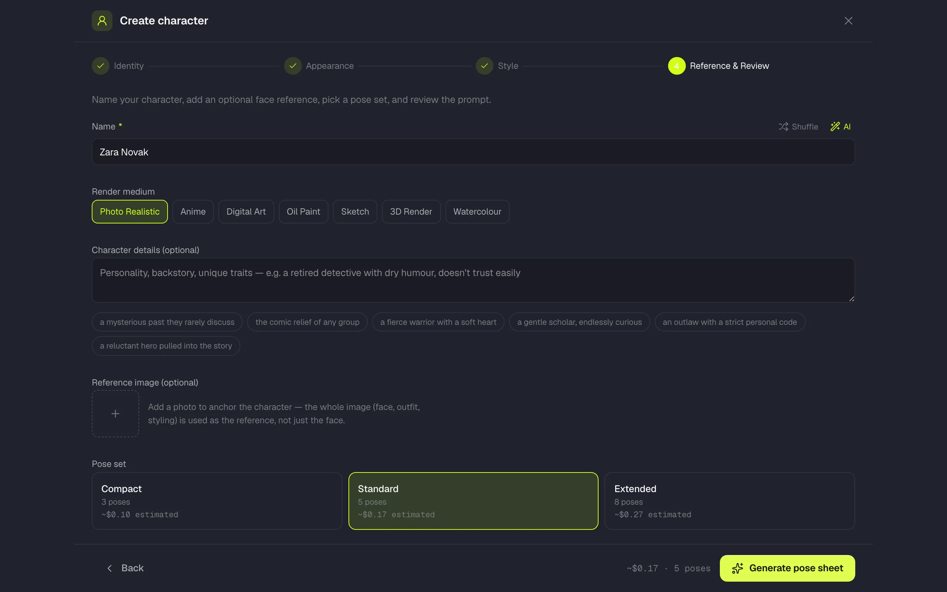Click Generate pose sheet button
Image resolution: width=947 pixels, height=592 pixels.
point(787,568)
